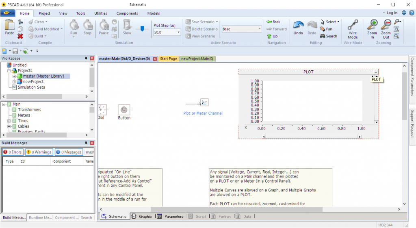The height and width of the screenshot is (228, 416).
Task: Click the Plot or Meter Channel component
Action: (x=204, y=102)
